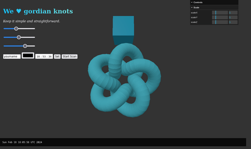Click the Set button
This screenshot has height=149, width=251.
(57, 56)
